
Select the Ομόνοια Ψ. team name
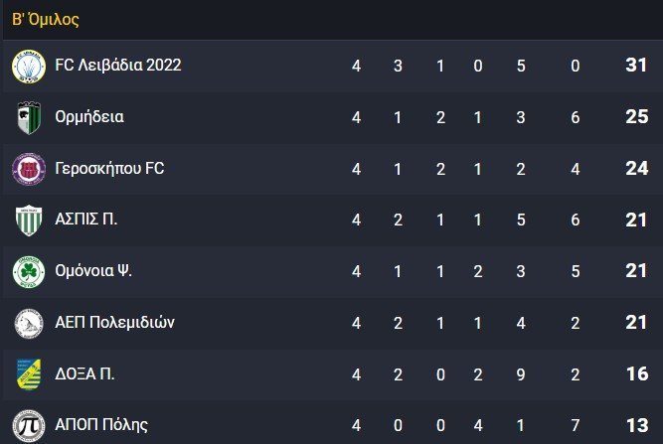point(93,271)
